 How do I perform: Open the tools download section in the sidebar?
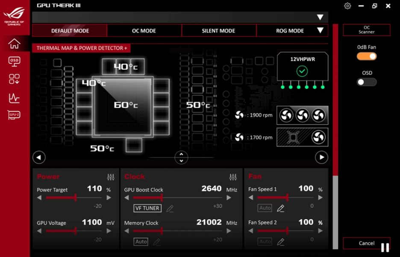click(x=15, y=80)
